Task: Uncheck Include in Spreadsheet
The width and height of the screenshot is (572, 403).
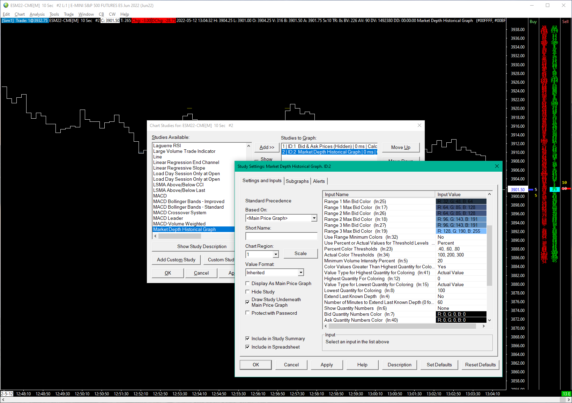Action: coord(247,347)
